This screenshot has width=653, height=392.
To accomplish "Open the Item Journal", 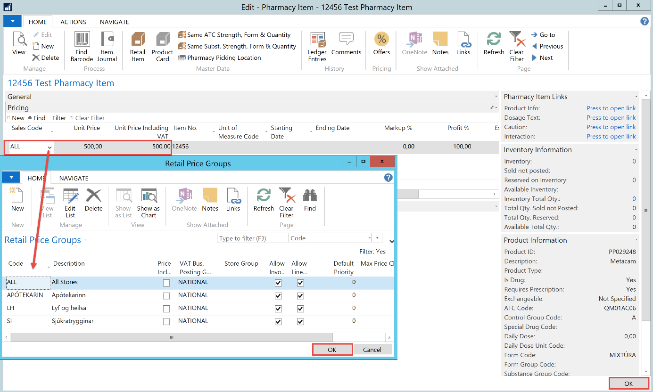I will [x=107, y=47].
